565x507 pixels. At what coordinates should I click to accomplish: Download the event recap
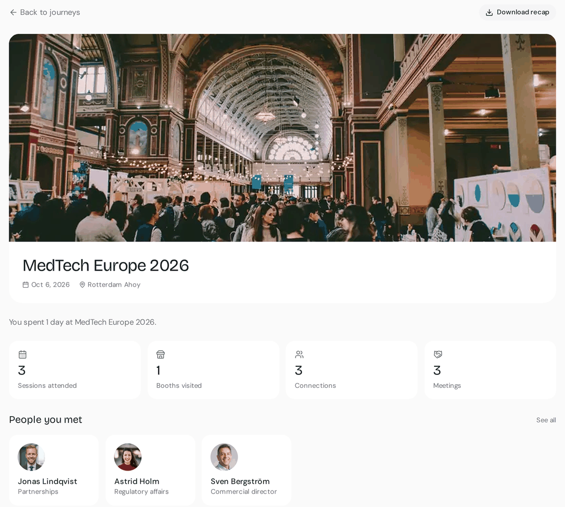pyautogui.click(x=517, y=12)
